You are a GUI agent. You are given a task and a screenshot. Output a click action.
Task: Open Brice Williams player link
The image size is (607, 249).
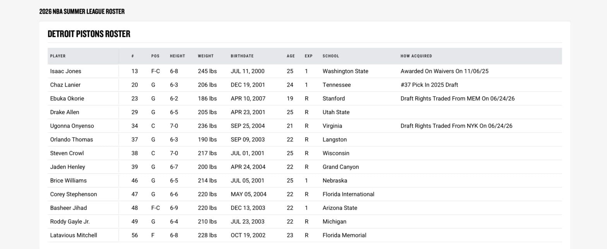pyautogui.click(x=69, y=181)
